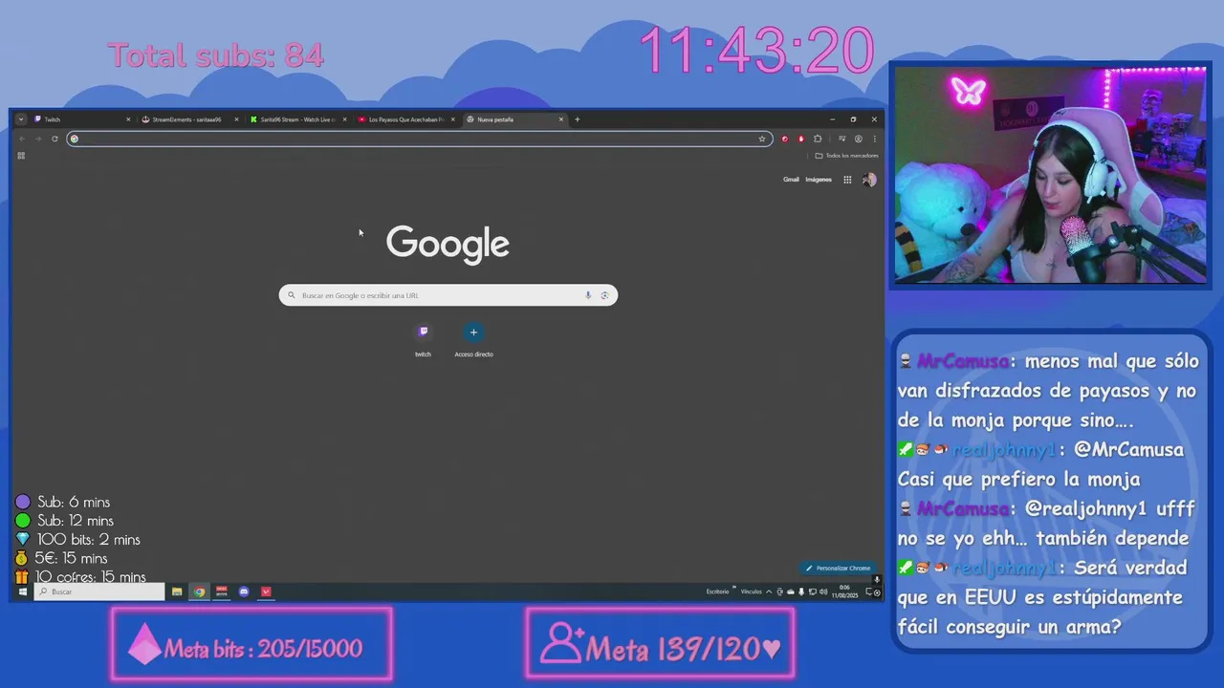Start voice search with microphone icon
Screen dimensions: 1224x688
[x=588, y=295]
